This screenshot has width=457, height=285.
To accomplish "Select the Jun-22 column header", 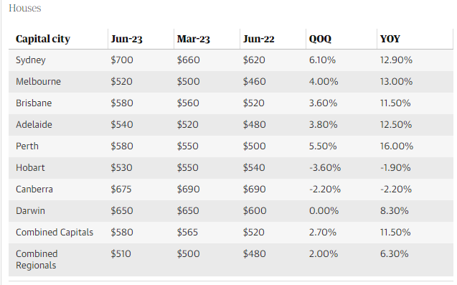I will click(258, 39).
